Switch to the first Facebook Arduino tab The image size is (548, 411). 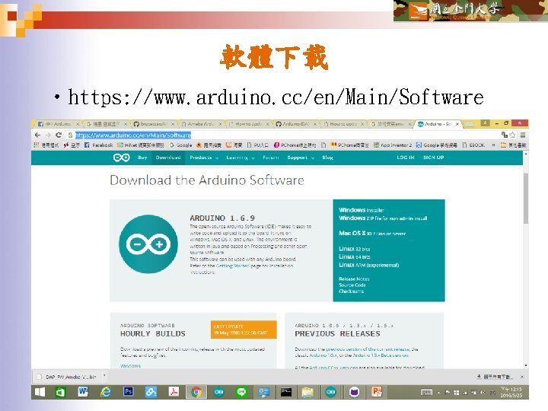pos(58,124)
